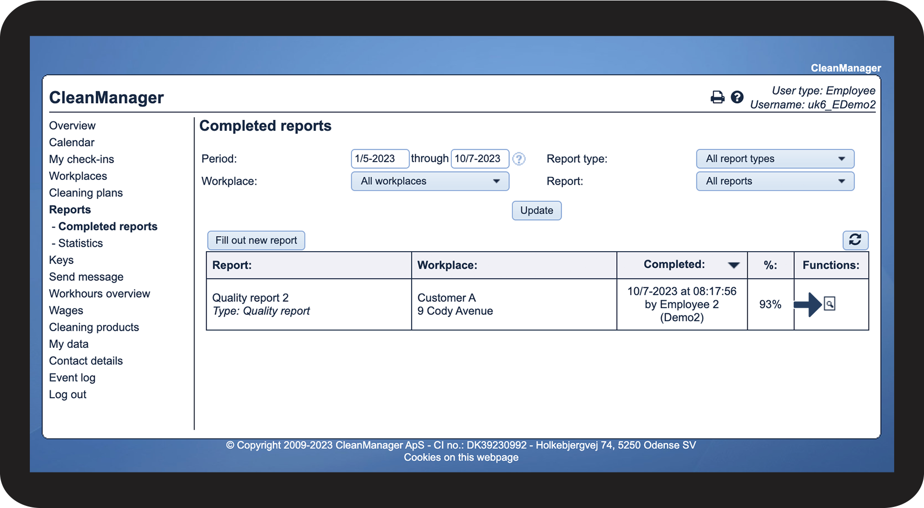Open Statistics in the sidebar

tap(81, 243)
